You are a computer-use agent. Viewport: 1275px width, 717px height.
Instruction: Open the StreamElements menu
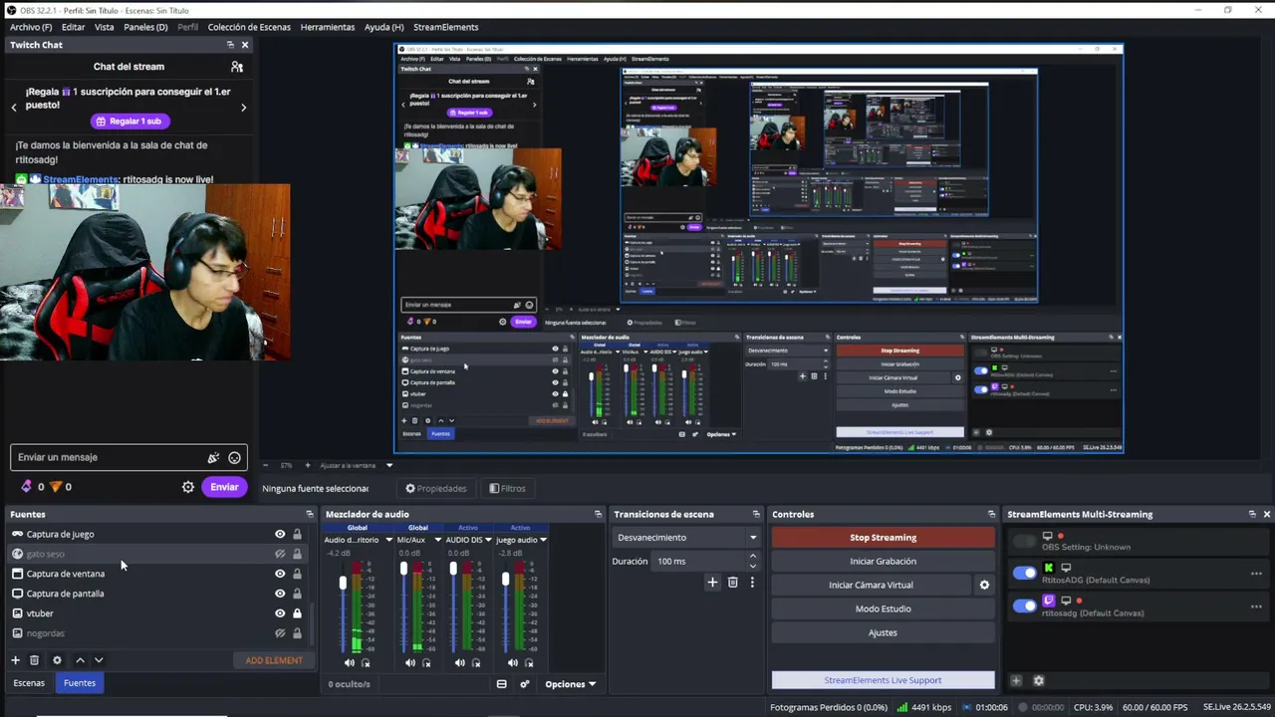(446, 27)
